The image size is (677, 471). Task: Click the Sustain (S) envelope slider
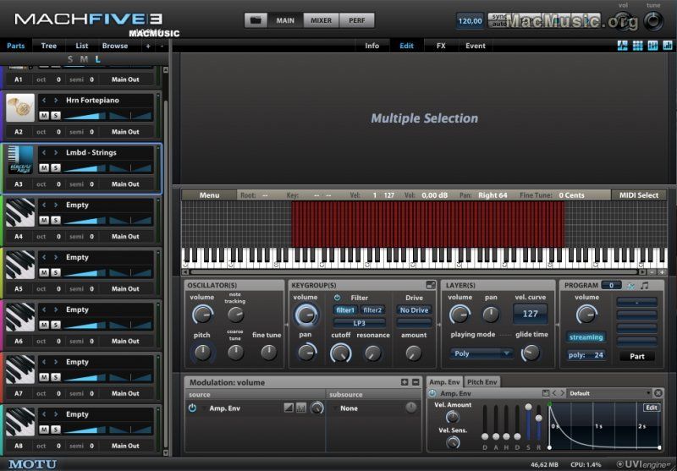point(528,422)
